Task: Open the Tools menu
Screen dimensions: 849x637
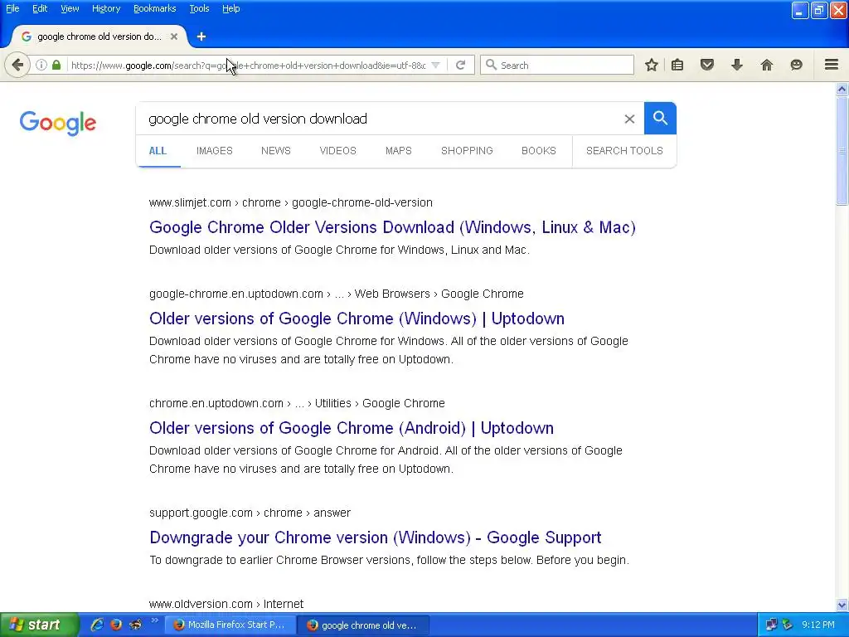Action: (x=199, y=8)
